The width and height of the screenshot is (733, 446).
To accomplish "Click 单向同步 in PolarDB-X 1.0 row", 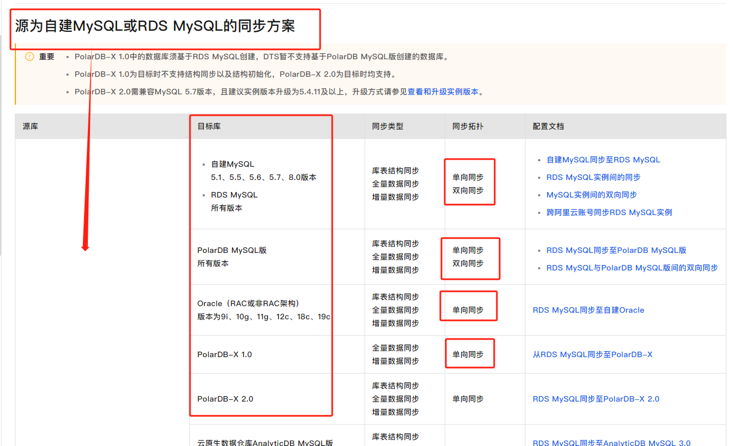I will tap(468, 354).
